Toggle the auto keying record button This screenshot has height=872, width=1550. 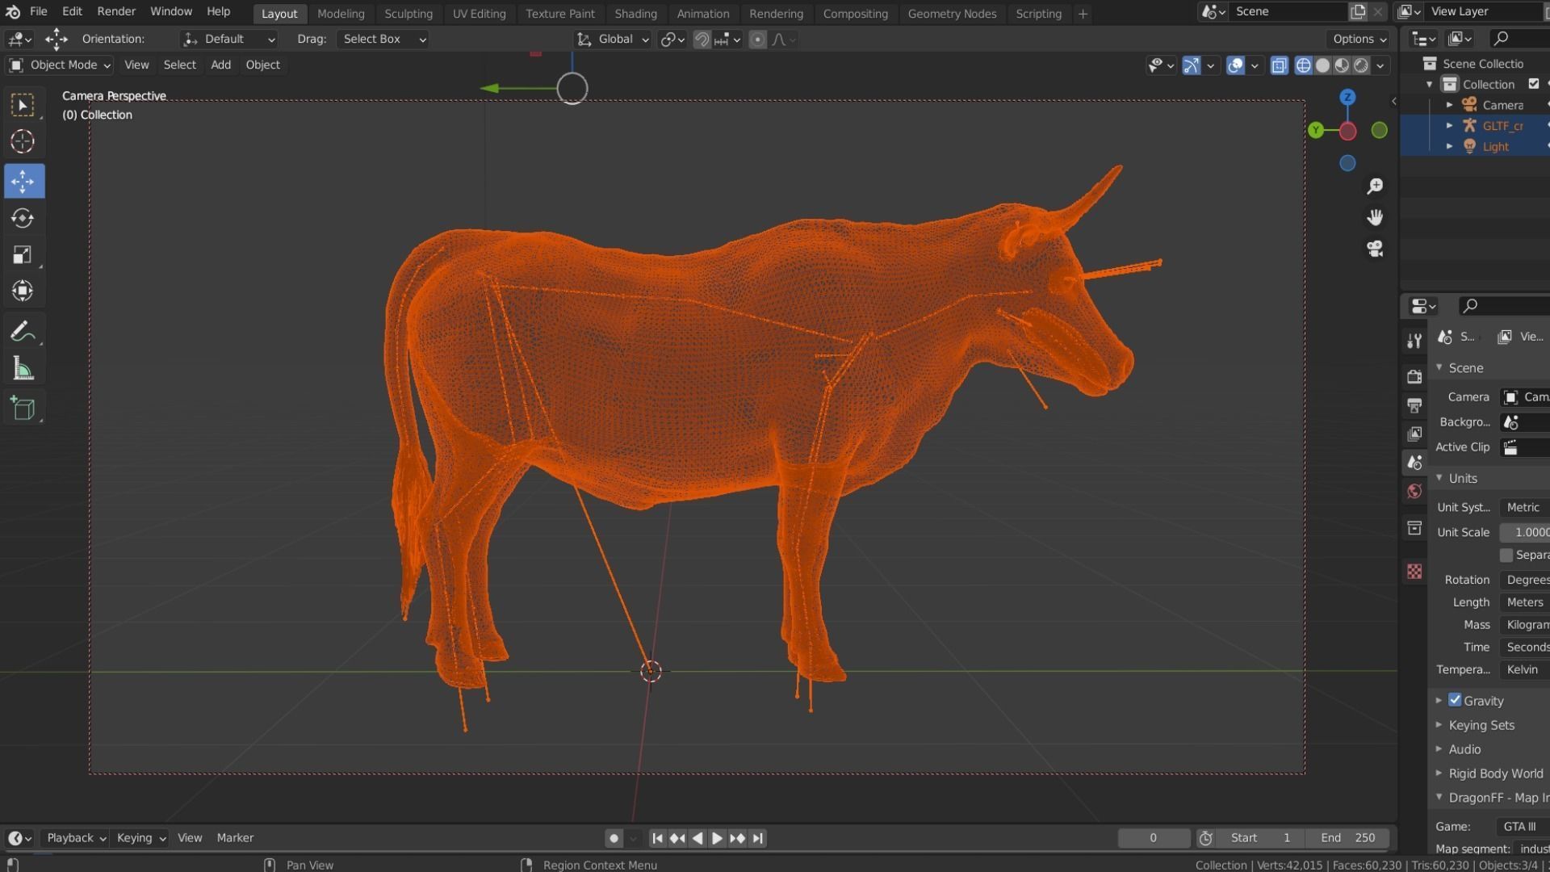[x=614, y=838]
